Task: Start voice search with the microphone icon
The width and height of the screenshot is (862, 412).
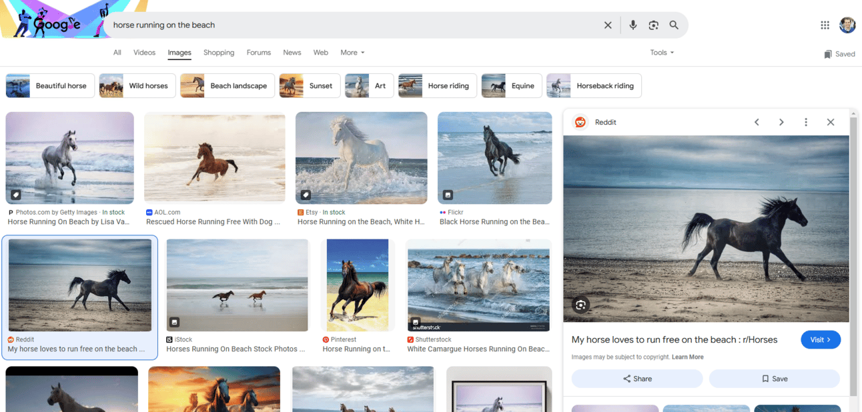Action: point(632,25)
